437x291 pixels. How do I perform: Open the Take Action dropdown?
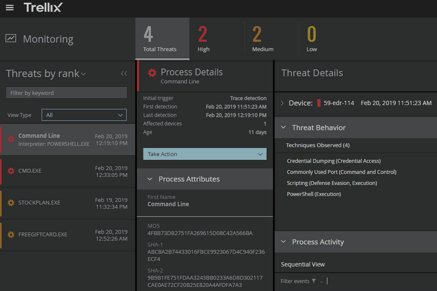pyautogui.click(x=205, y=154)
